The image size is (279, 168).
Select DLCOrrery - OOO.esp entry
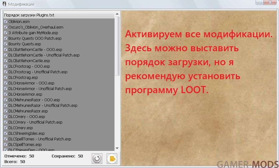click(x=27, y=117)
